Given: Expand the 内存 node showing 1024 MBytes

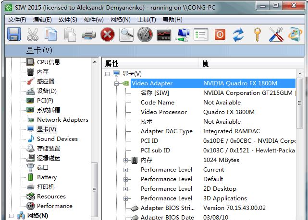Looking at the screenshot, I should [126, 160].
